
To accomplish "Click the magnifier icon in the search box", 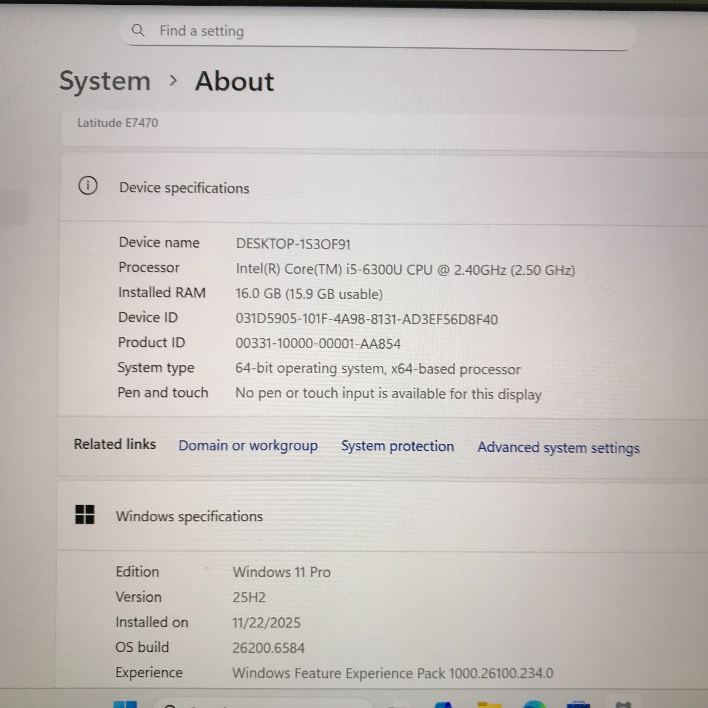I will (x=138, y=31).
